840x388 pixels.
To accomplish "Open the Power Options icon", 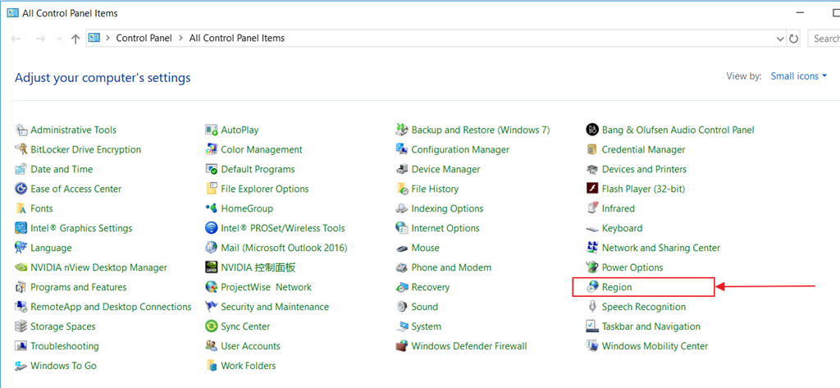I will [592, 267].
